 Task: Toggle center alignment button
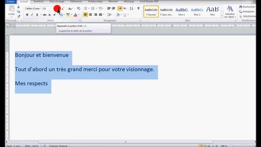pos(91,15)
